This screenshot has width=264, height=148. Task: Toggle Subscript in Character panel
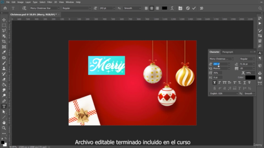240,83
